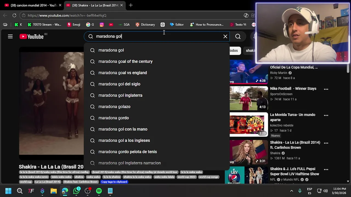The width and height of the screenshot is (351, 197).
Task: Pick suggestion 'maradona gol inglaterra'
Action: pyautogui.click(x=157, y=95)
